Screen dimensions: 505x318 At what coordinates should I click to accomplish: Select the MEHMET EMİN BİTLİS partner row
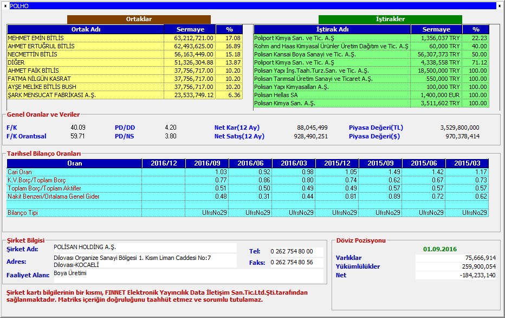pos(125,38)
